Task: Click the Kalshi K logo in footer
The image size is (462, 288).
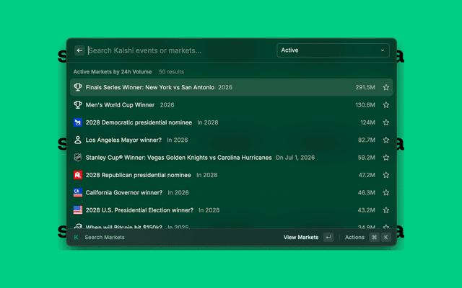Action: point(76,237)
